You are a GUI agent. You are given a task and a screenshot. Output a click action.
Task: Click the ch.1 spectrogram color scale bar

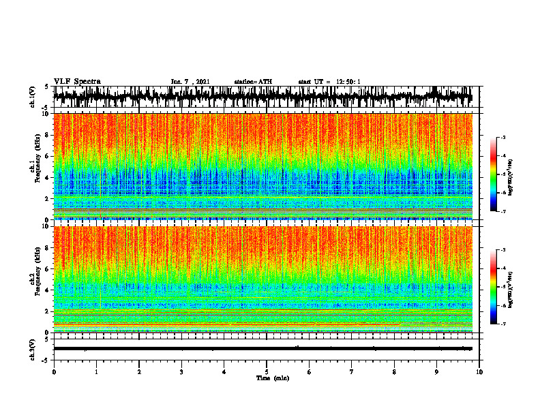point(494,174)
